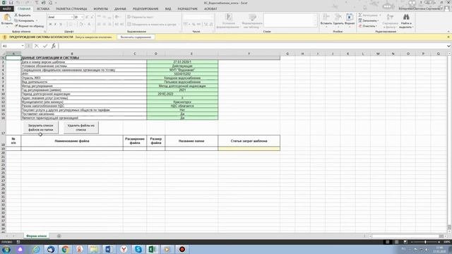Open the font size dropdown
Viewport: 452px width, 254px height.
click(82, 17)
